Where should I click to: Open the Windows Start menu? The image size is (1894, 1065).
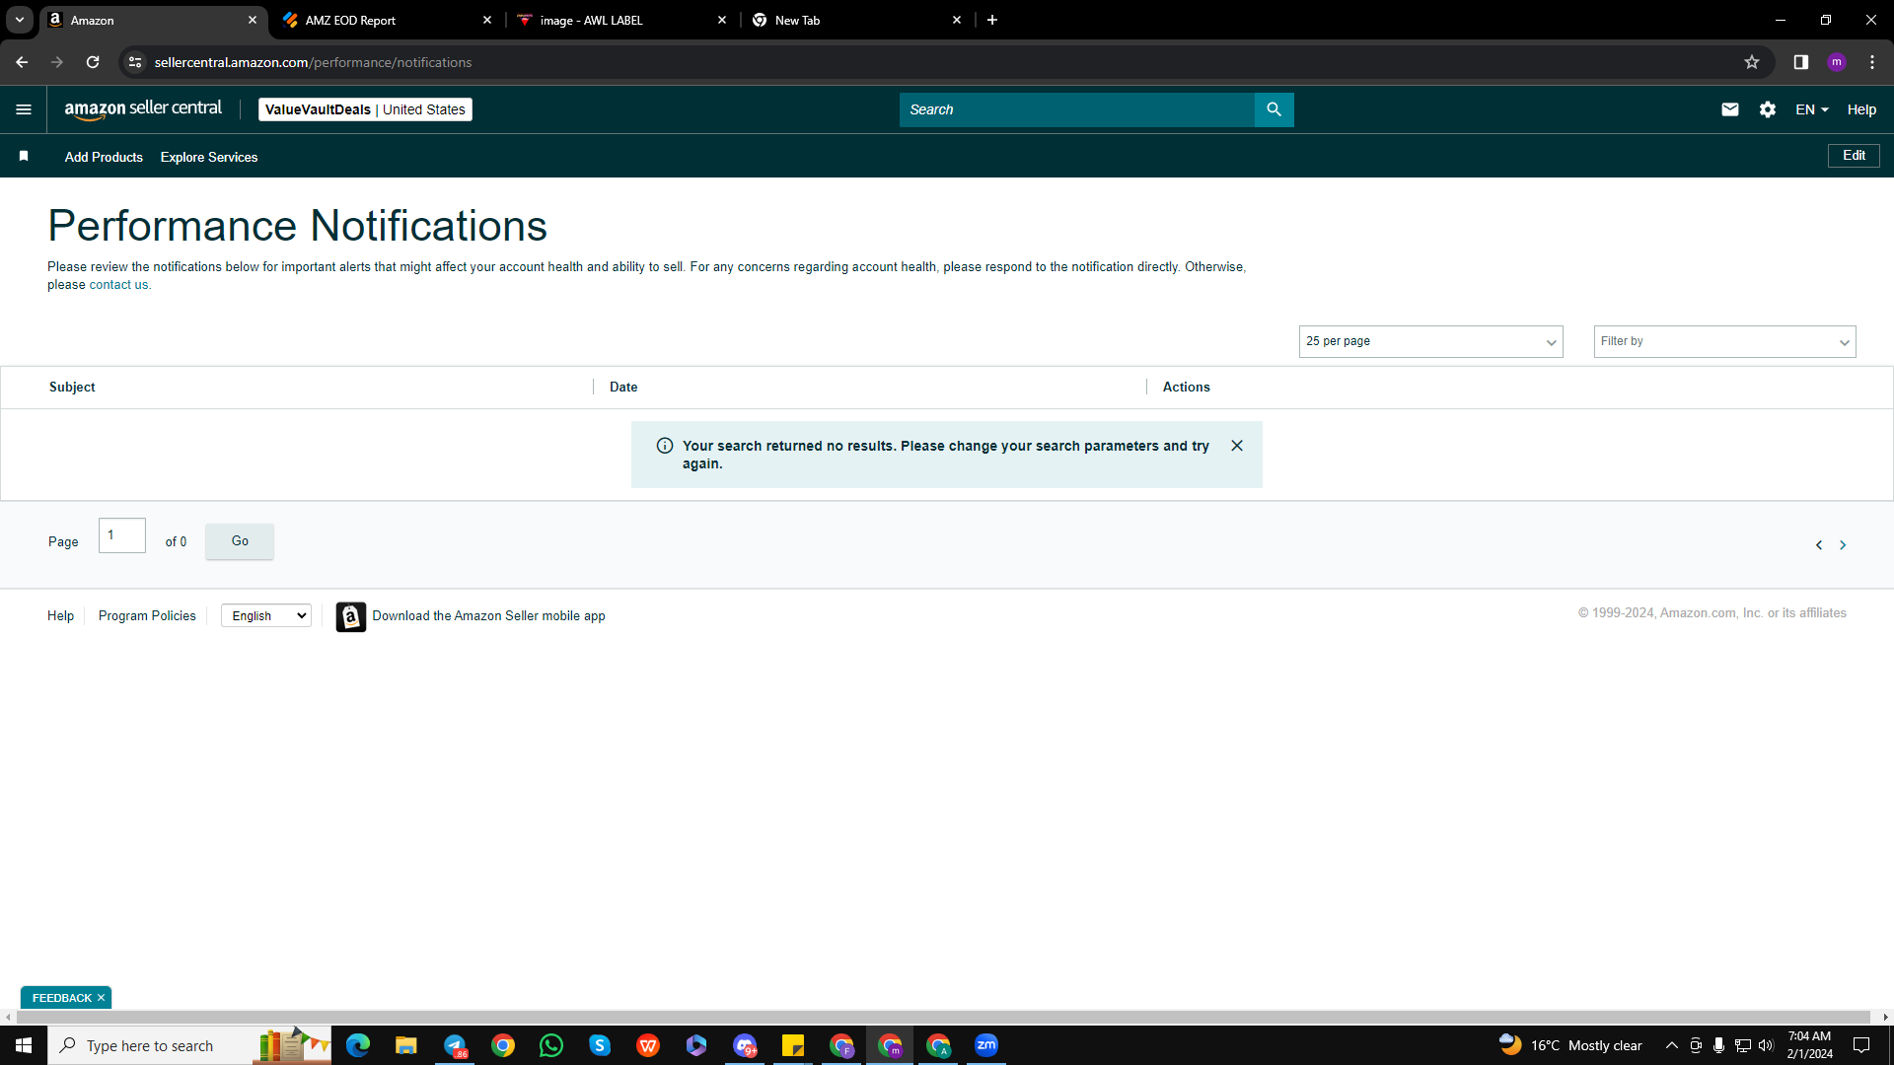click(x=24, y=1045)
